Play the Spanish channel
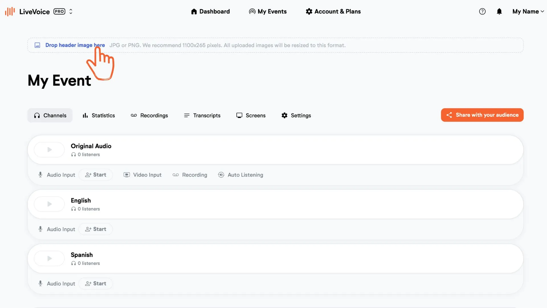This screenshot has width=547, height=308. pos(49,258)
